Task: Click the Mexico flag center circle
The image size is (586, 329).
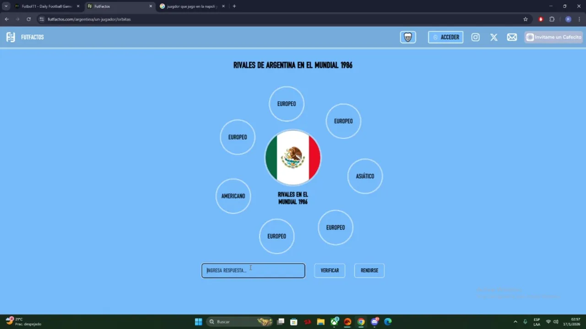Action: click(293, 158)
